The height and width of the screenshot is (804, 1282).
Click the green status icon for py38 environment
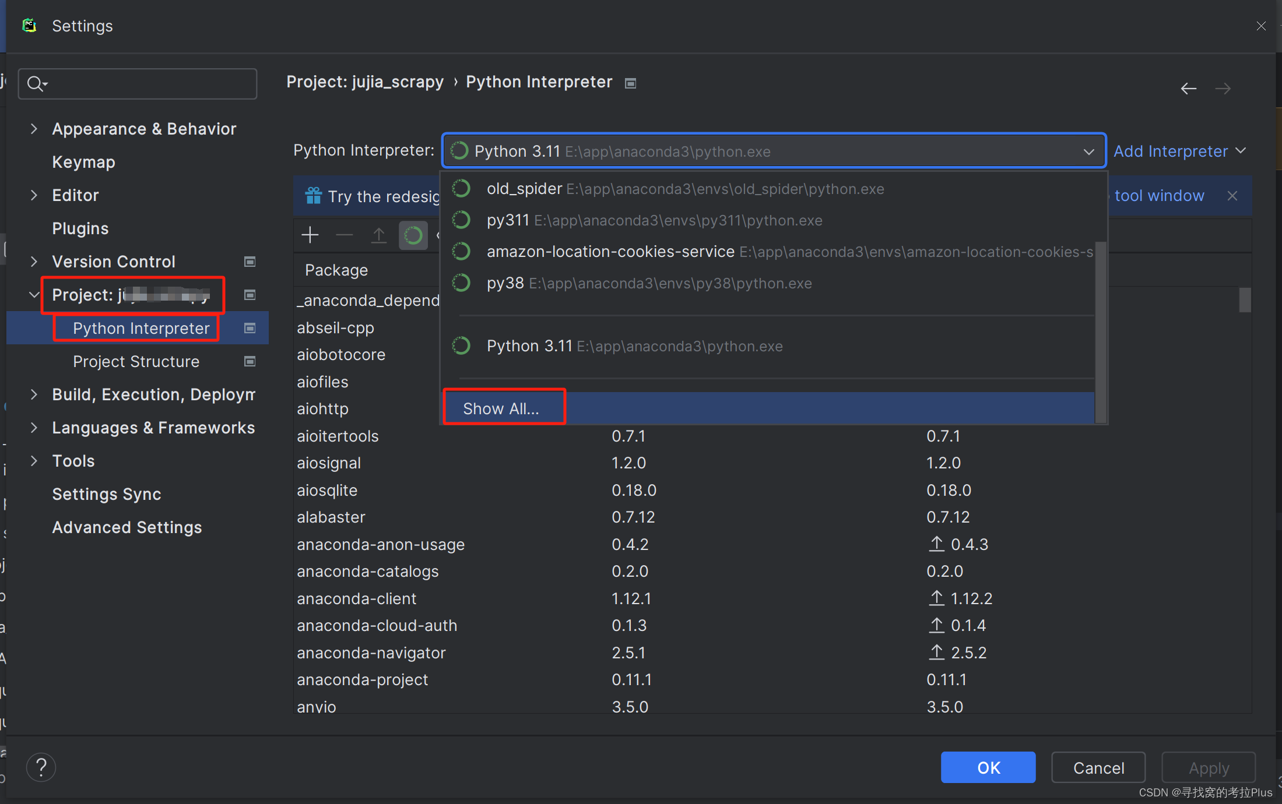(461, 283)
